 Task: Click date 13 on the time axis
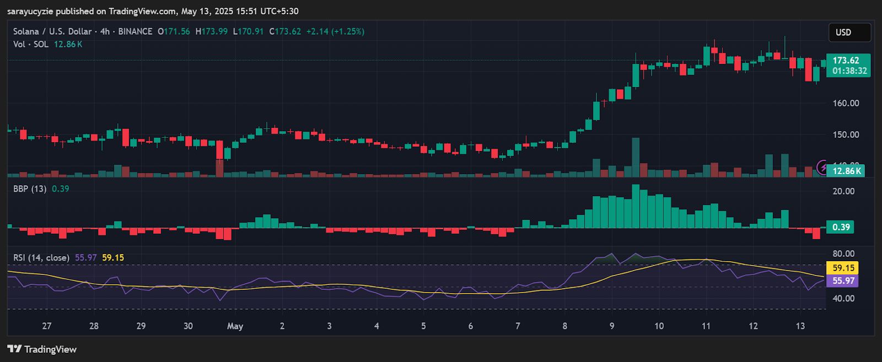point(800,326)
